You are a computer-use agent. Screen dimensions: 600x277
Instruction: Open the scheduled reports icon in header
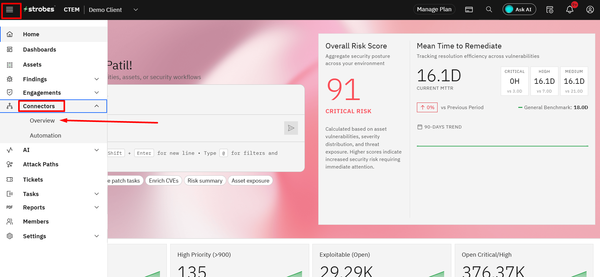click(x=550, y=10)
